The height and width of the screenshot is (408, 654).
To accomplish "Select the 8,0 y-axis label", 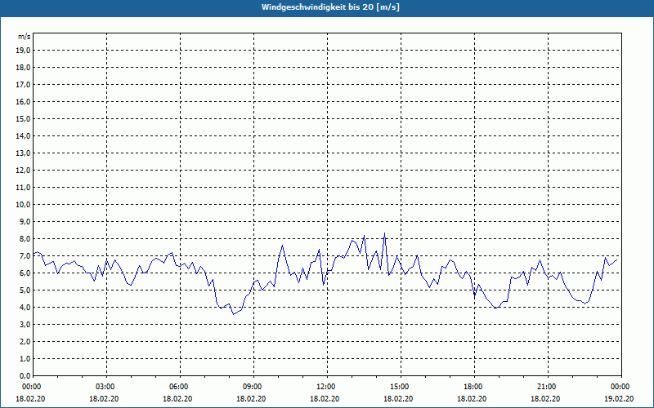I will coord(25,238).
